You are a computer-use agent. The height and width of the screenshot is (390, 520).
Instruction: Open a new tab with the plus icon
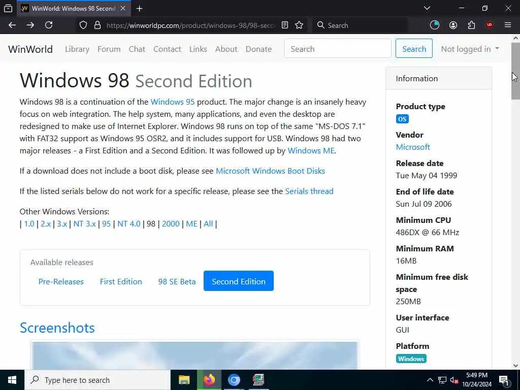click(x=140, y=9)
